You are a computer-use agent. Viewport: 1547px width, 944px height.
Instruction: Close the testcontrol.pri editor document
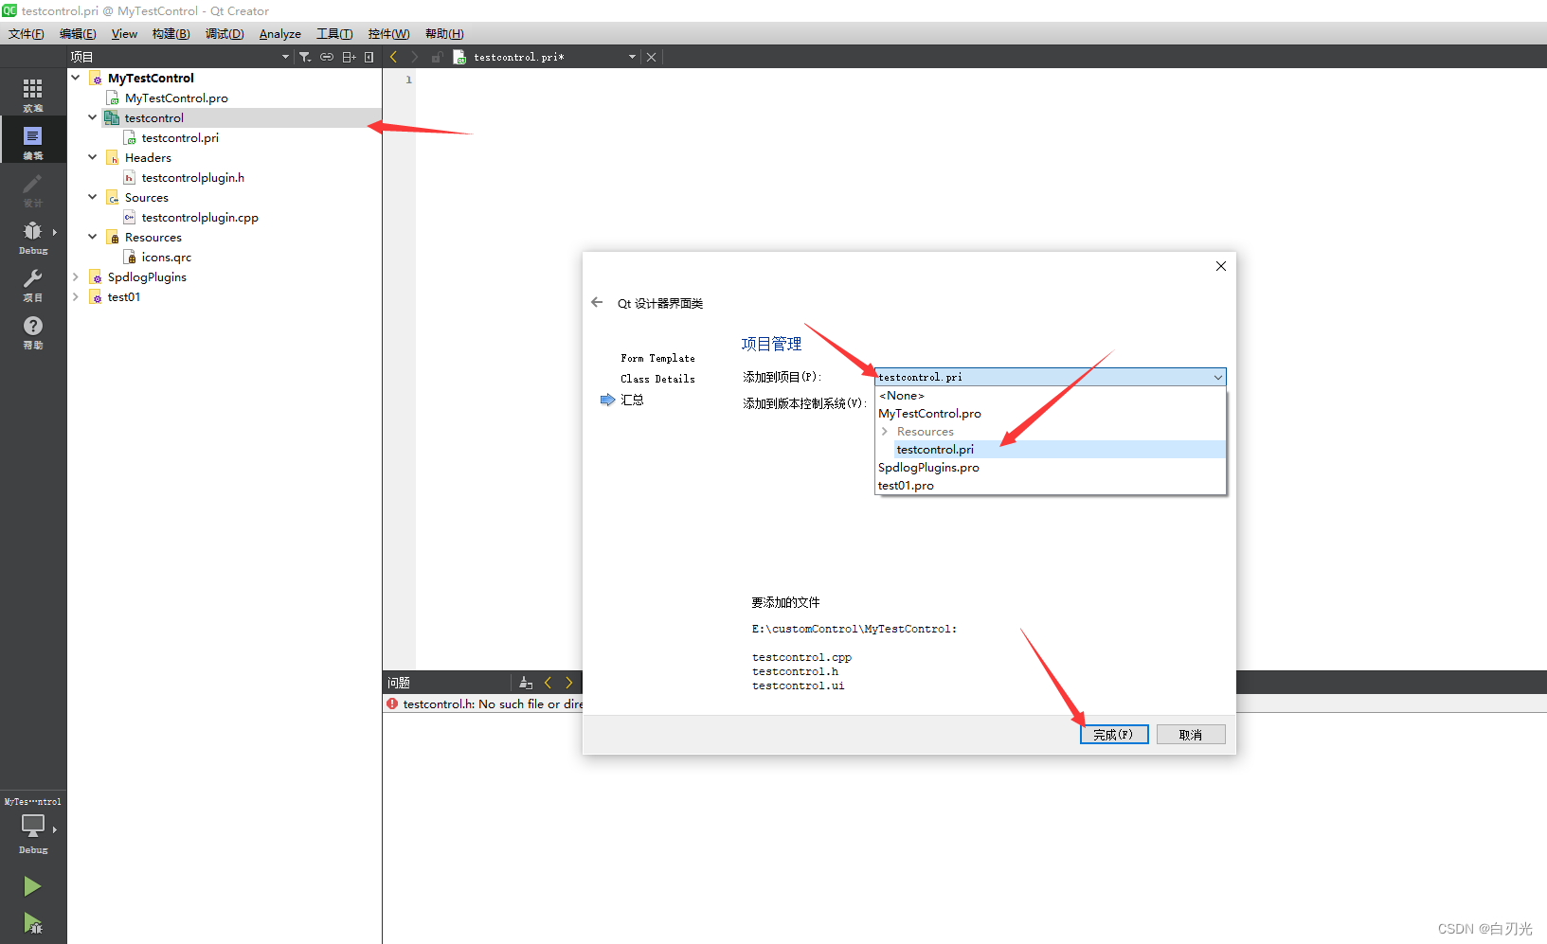(x=651, y=57)
